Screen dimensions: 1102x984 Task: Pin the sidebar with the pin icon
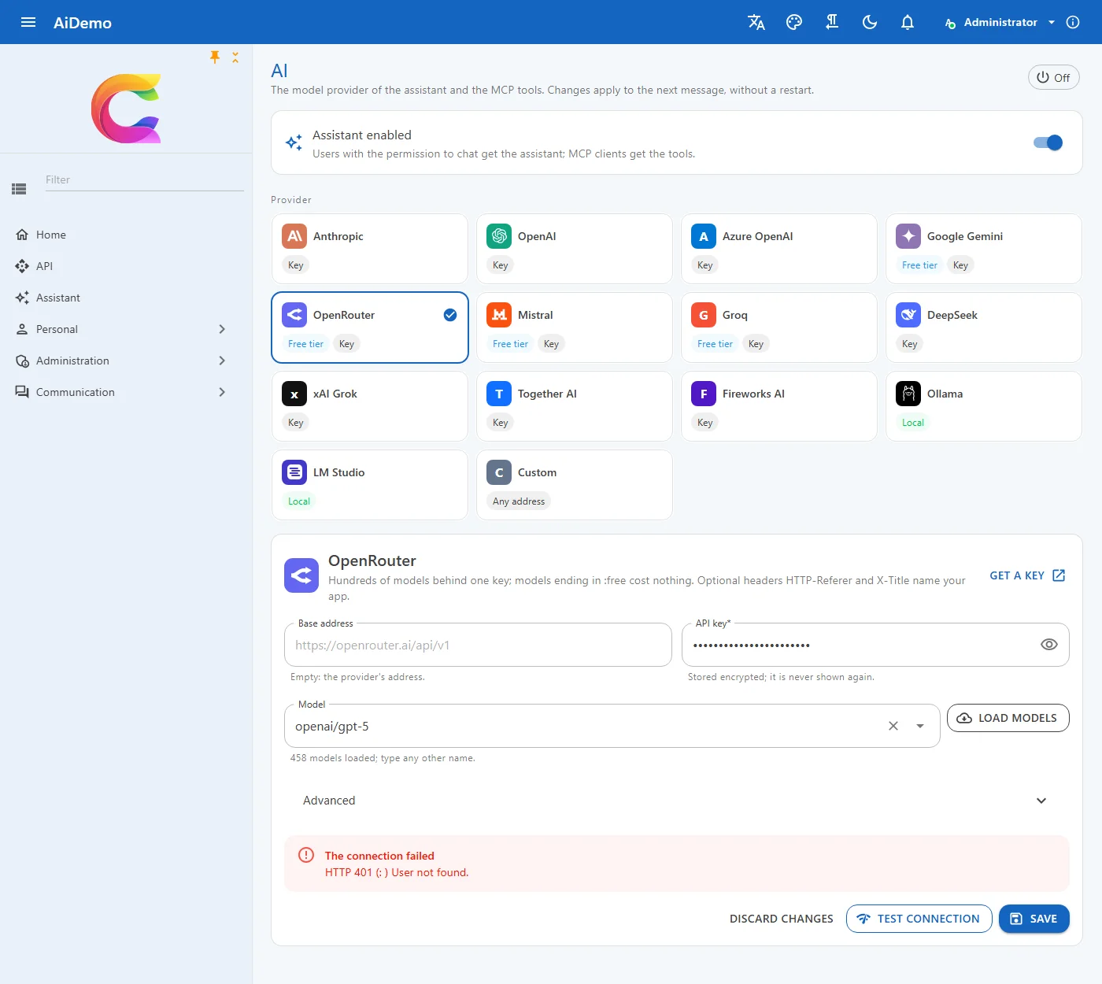tap(215, 57)
